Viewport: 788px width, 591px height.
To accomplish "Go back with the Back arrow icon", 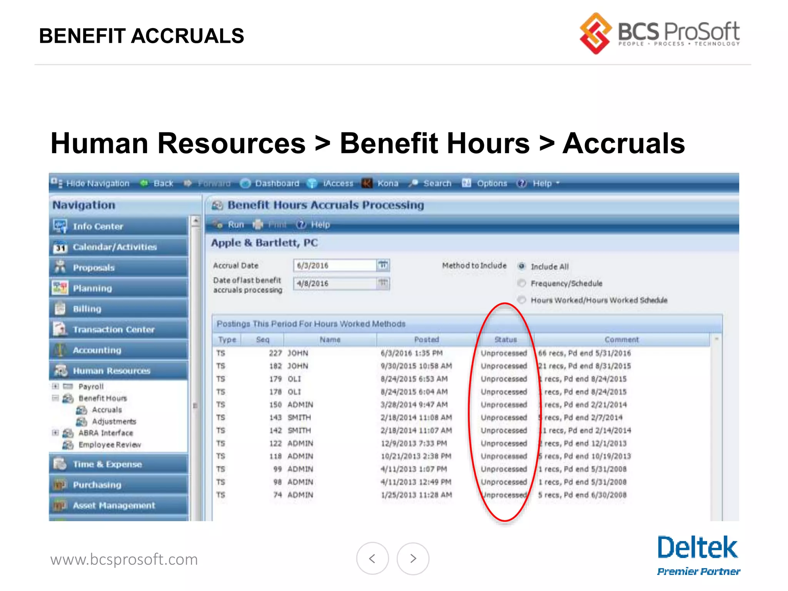I will point(144,184).
